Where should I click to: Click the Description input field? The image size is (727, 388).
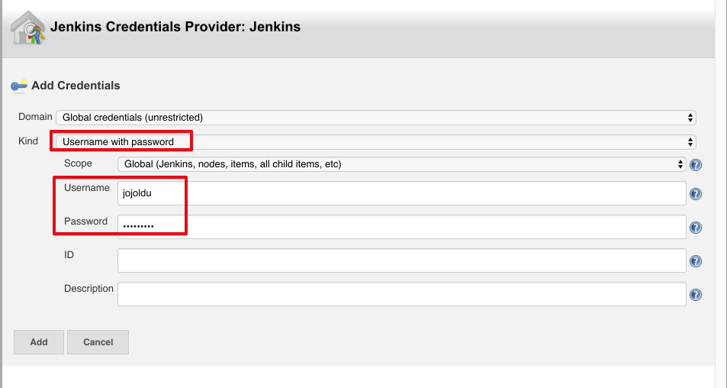pos(401,294)
